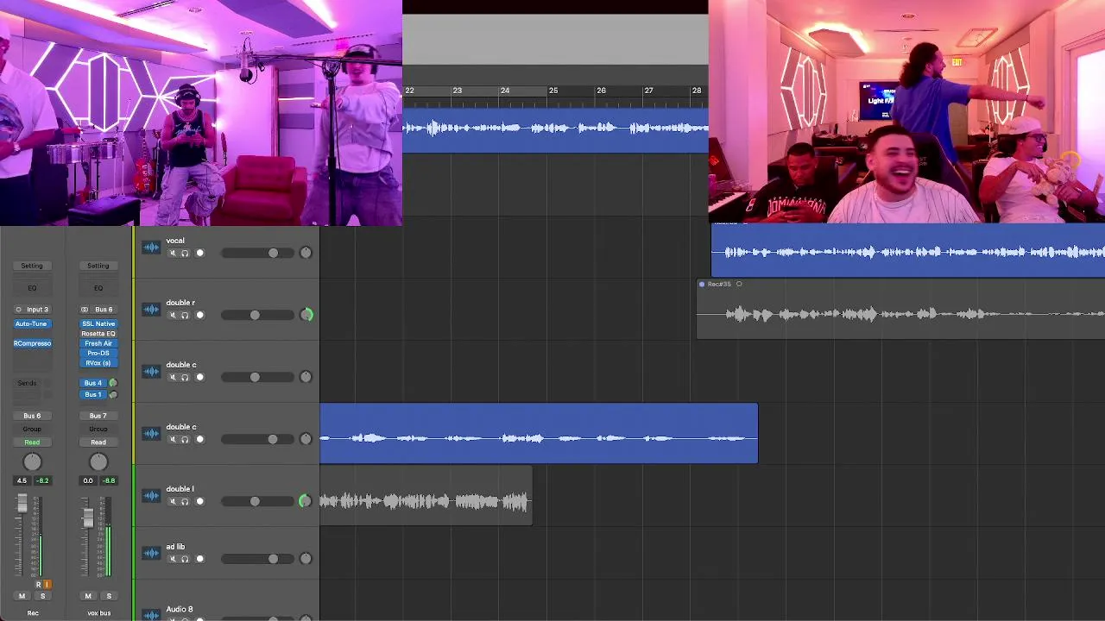Open the green Read automation mode menu
1105x621 pixels.
coord(32,442)
